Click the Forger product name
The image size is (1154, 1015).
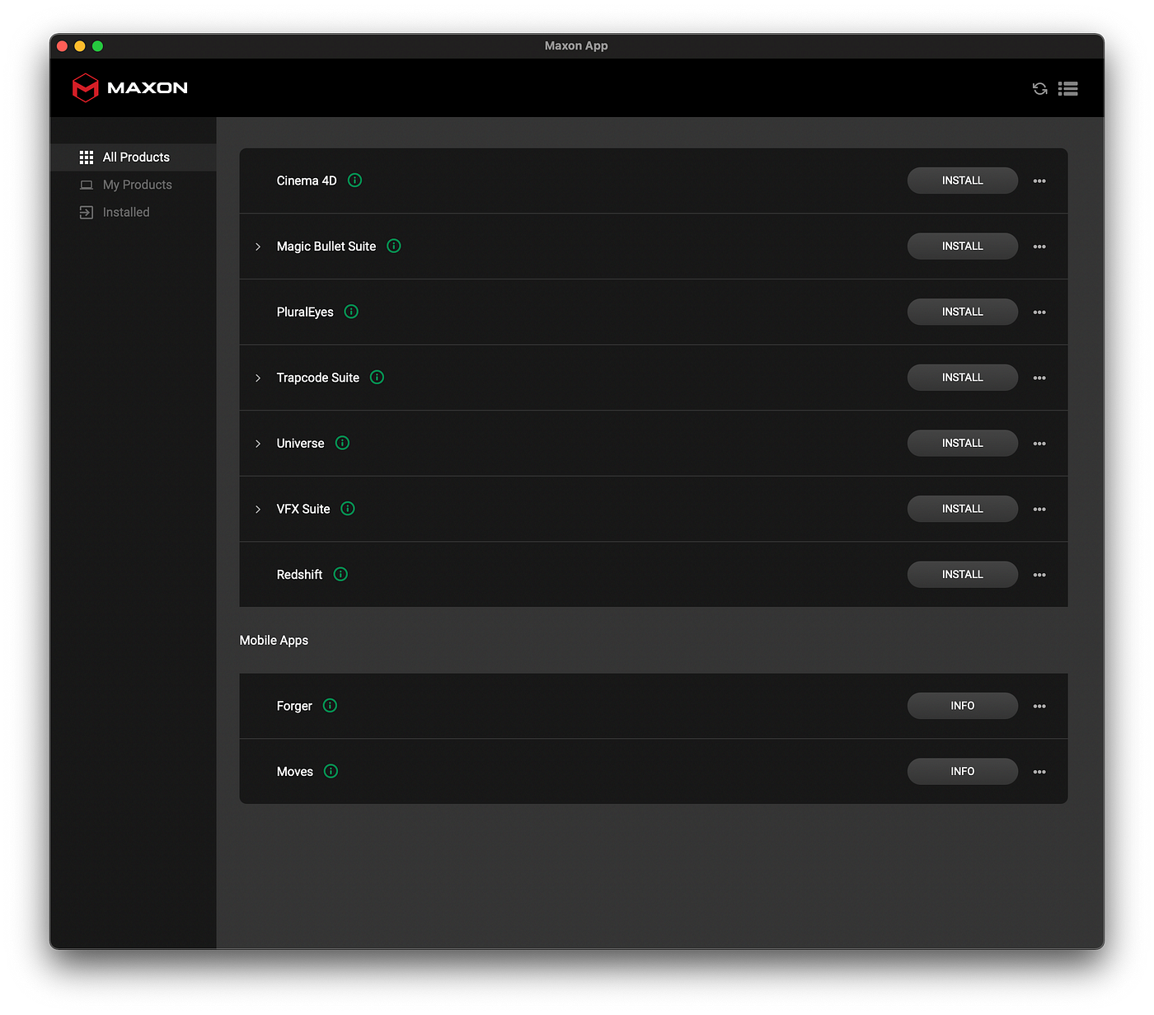click(x=294, y=706)
